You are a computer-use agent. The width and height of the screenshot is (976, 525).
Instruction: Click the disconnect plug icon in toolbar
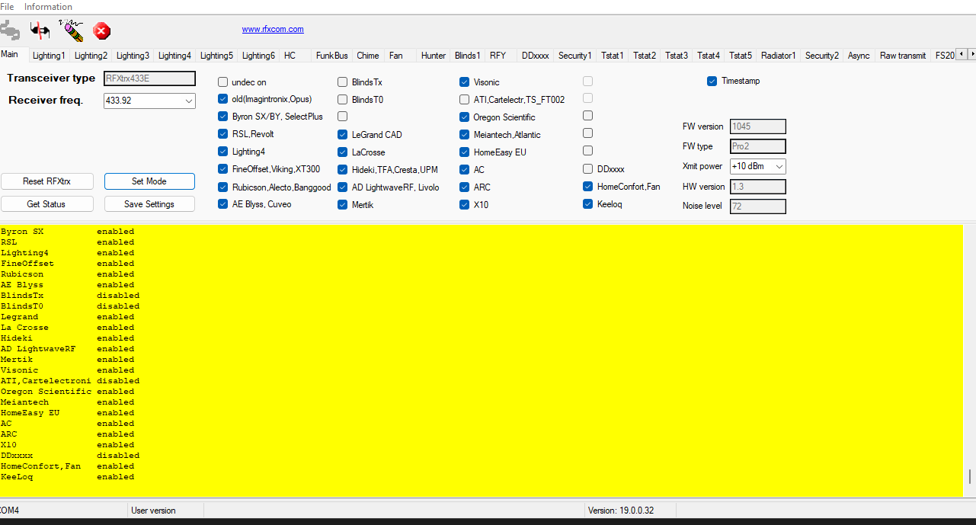coord(40,30)
